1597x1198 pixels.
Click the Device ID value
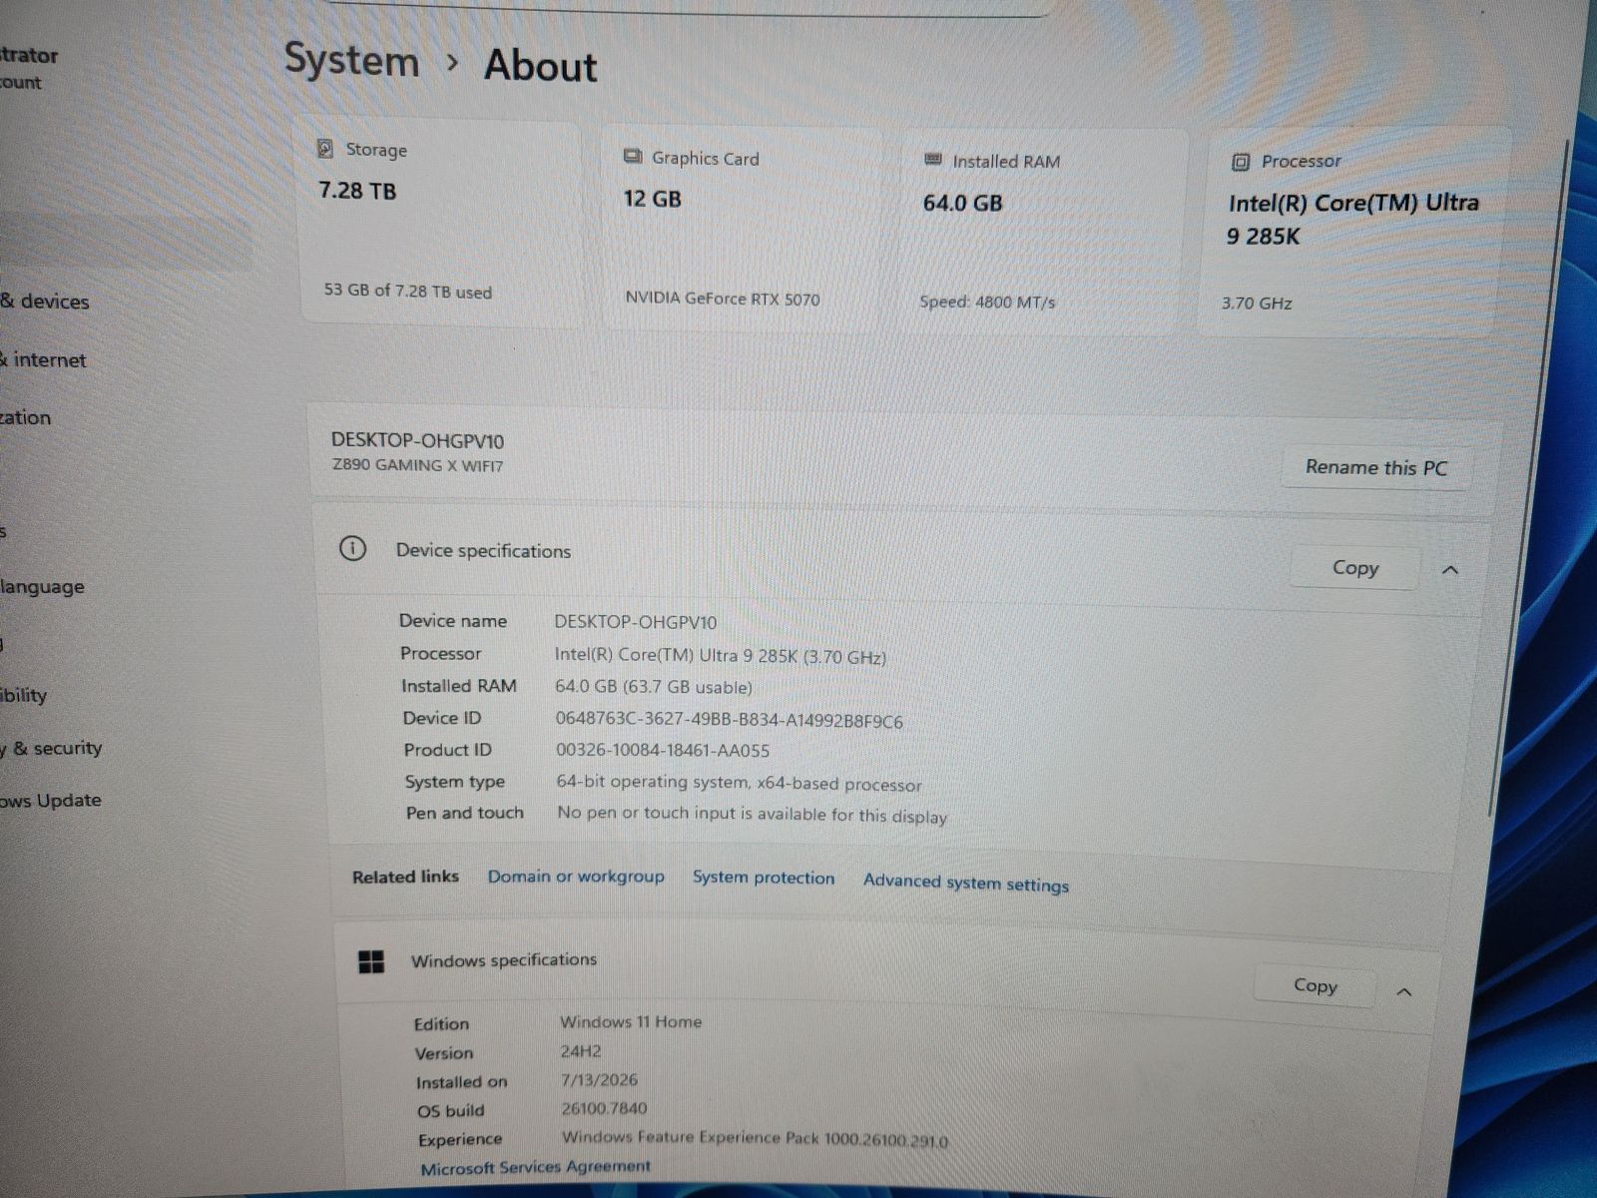[729, 720]
